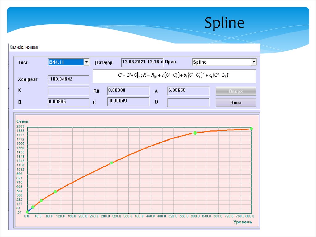The image size is (316, 237).
Task: Click the Ответ axis label
Action: pyautogui.click(x=23, y=121)
